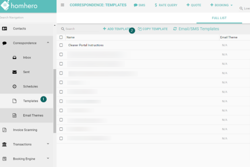The height and width of the screenshot is (167, 250).
Task: Expand the Transactions menu
Action: coord(48,144)
